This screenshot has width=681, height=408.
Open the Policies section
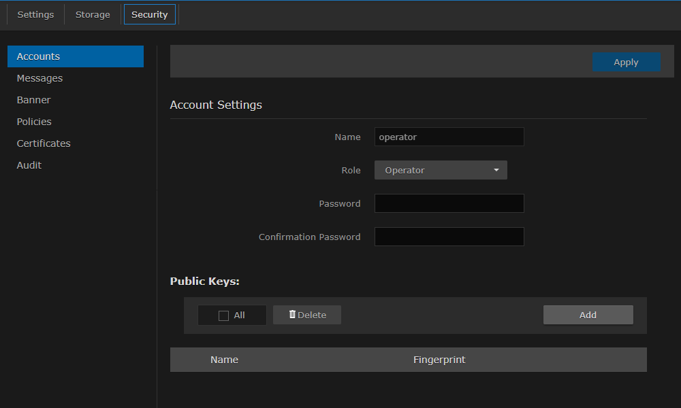34,122
